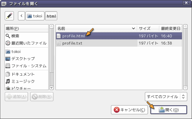Click the profile.txt file icon
This screenshot has width=192, height=119.
pyautogui.click(x=59, y=43)
